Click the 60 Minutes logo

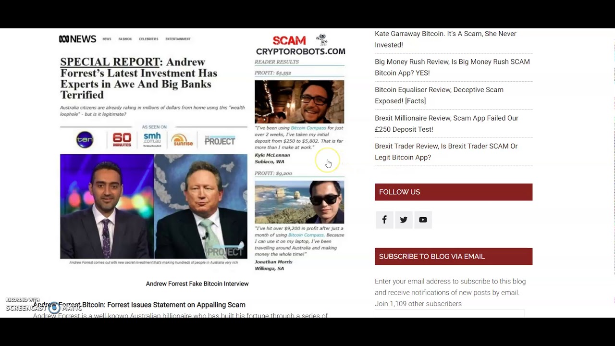pyautogui.click(x=122, y=140)
